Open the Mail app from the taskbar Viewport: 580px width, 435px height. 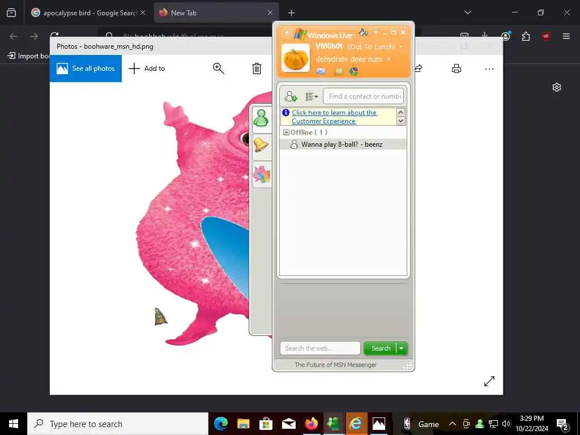(x=288, y=424)
